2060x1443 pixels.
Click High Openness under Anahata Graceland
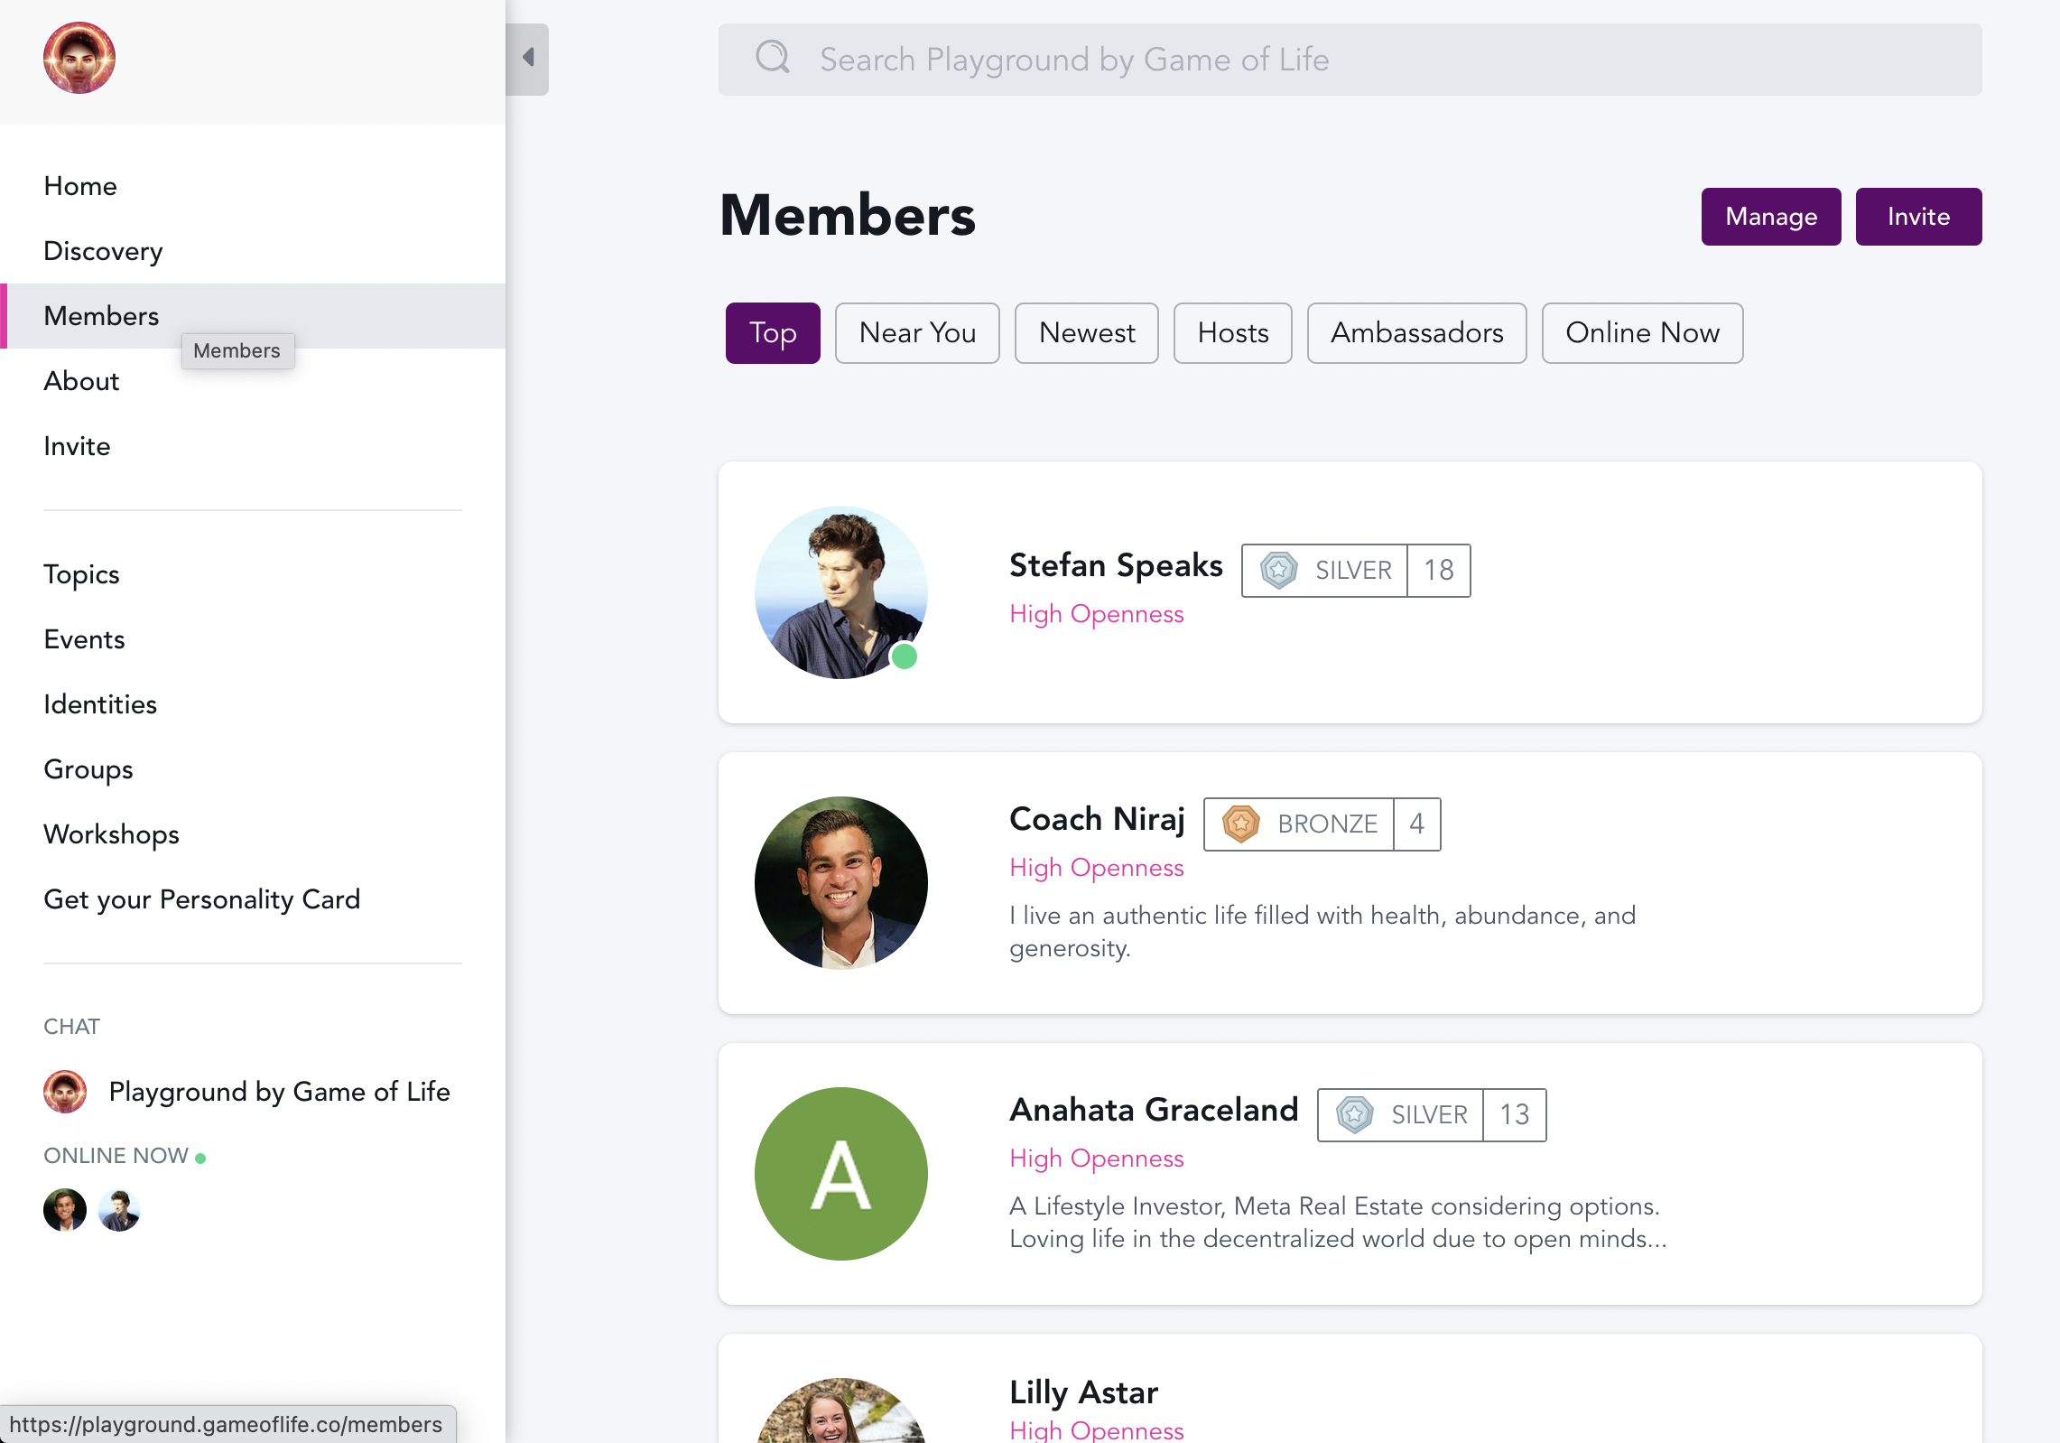pyautogui.click(x=1097, y=1159)
